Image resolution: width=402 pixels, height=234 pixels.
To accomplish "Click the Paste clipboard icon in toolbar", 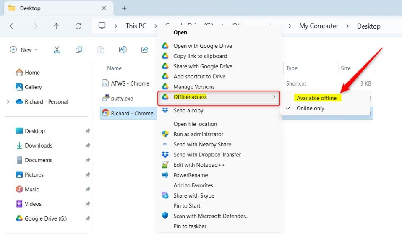I will [101, 50].
